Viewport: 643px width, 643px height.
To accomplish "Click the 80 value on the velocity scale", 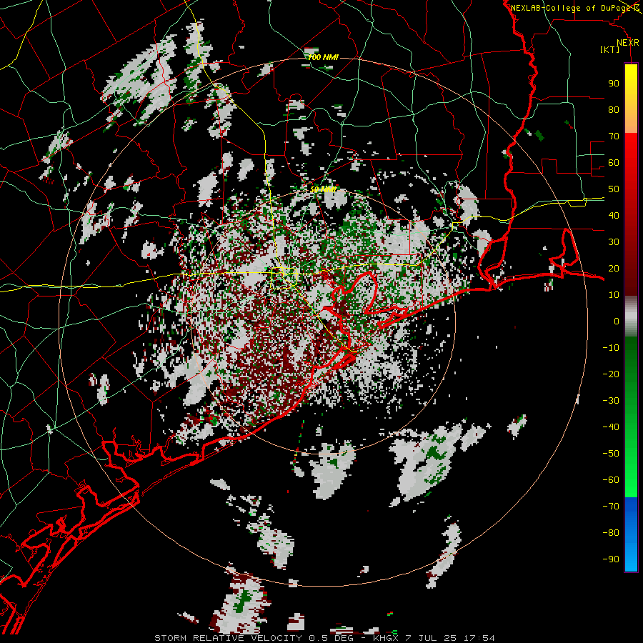I will [614, 110].
